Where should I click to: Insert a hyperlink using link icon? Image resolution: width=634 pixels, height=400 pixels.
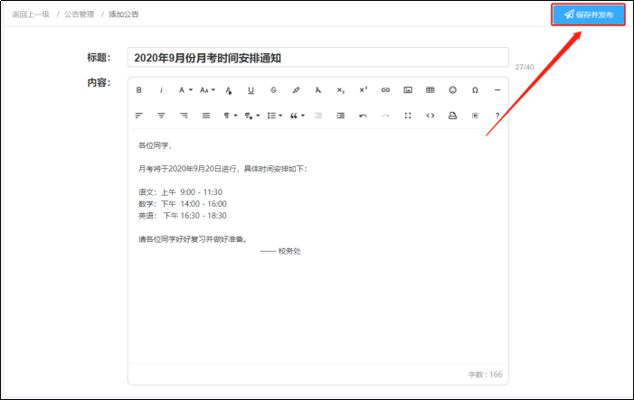[385, 90]
